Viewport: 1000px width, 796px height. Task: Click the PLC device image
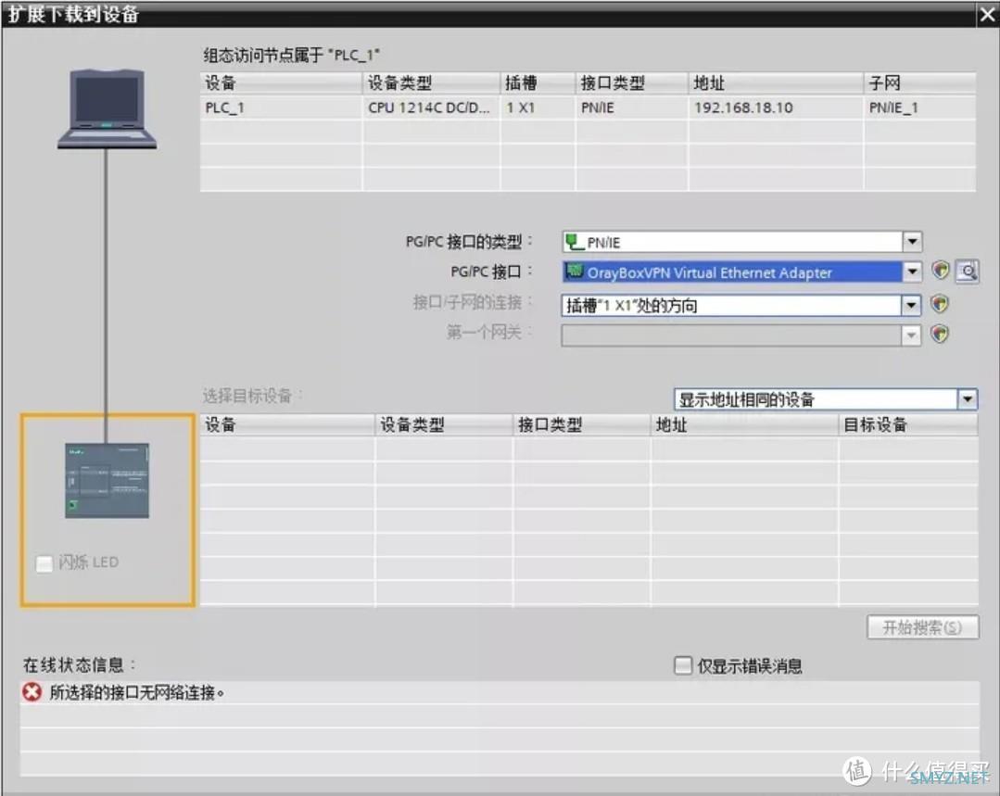(x=108, y=481)
